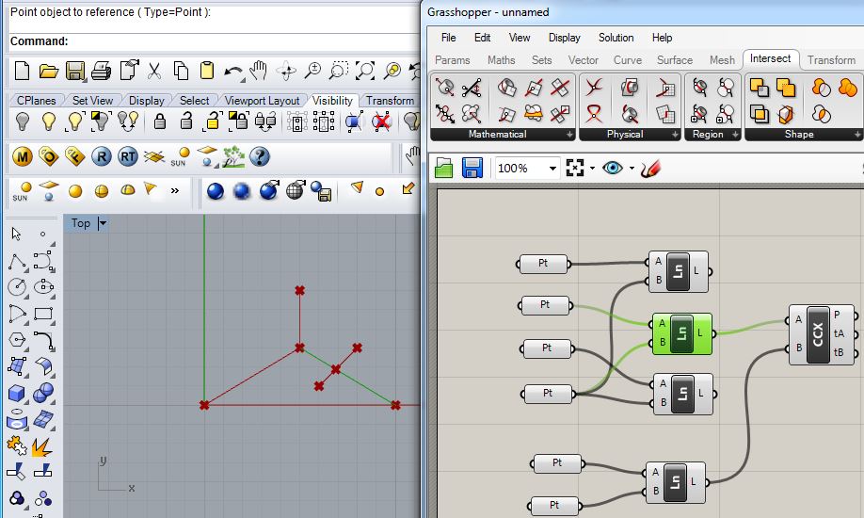Toggle the Grasshopper preview eye icon
The width and height of the screenshot is (864, 518).
[613, 168]
